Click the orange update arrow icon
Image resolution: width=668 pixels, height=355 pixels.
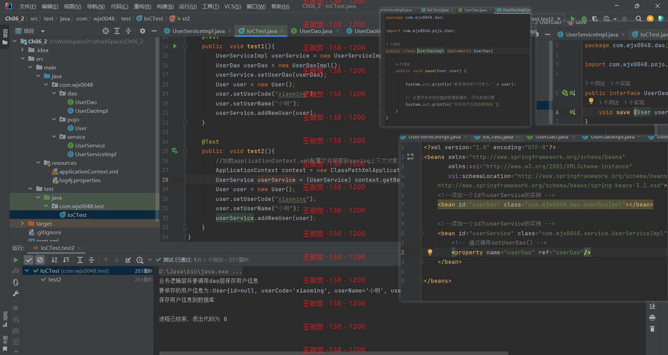tap(650, 18)
